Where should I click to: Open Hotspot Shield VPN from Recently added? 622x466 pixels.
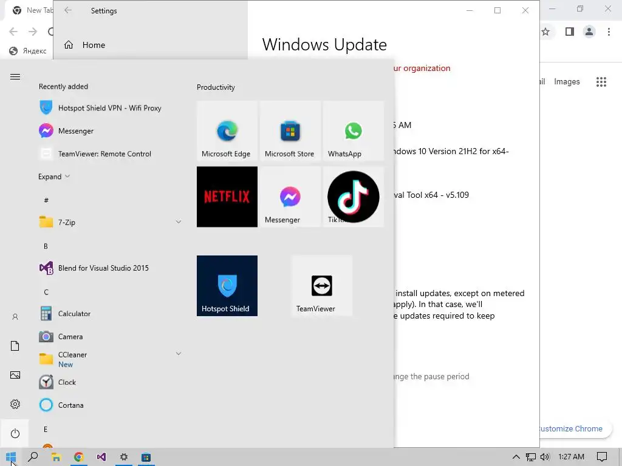click(109, 108)
